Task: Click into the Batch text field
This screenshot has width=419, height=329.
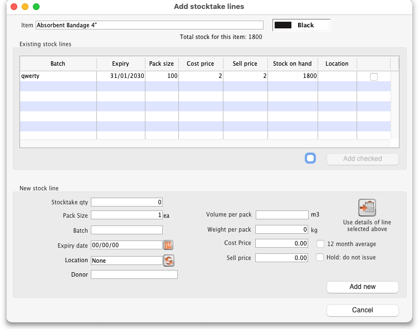Action: (126, 230)
